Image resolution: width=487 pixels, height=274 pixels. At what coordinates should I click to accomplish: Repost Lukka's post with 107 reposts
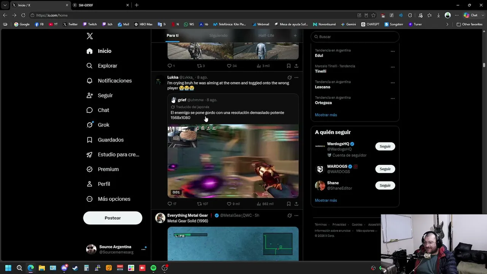click(202, 204)
